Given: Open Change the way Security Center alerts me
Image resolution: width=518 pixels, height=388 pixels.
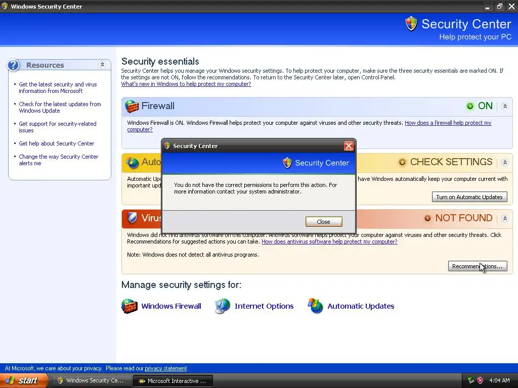Looking at the screenshot, I should tap(59, 160).
